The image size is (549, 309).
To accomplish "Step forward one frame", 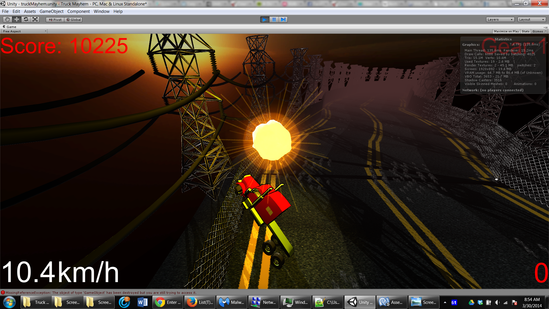I will 283,19.
